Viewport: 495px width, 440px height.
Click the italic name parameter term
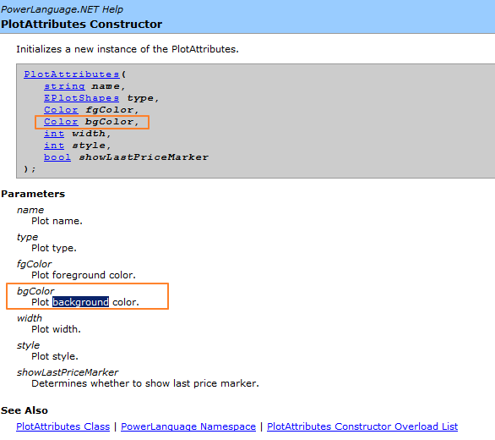click(x=30, y=210)
